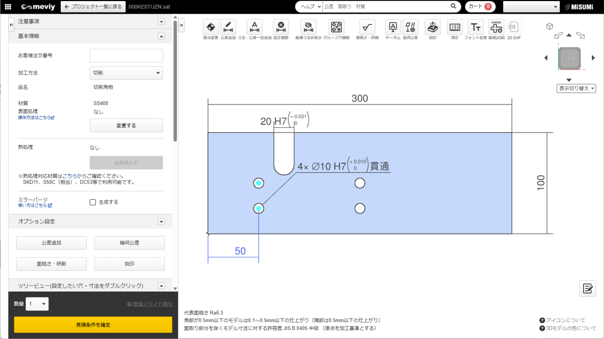Click the グループ穴解除 ungroup holes icon
Screen dimensions: 604x339
[336, 27]
